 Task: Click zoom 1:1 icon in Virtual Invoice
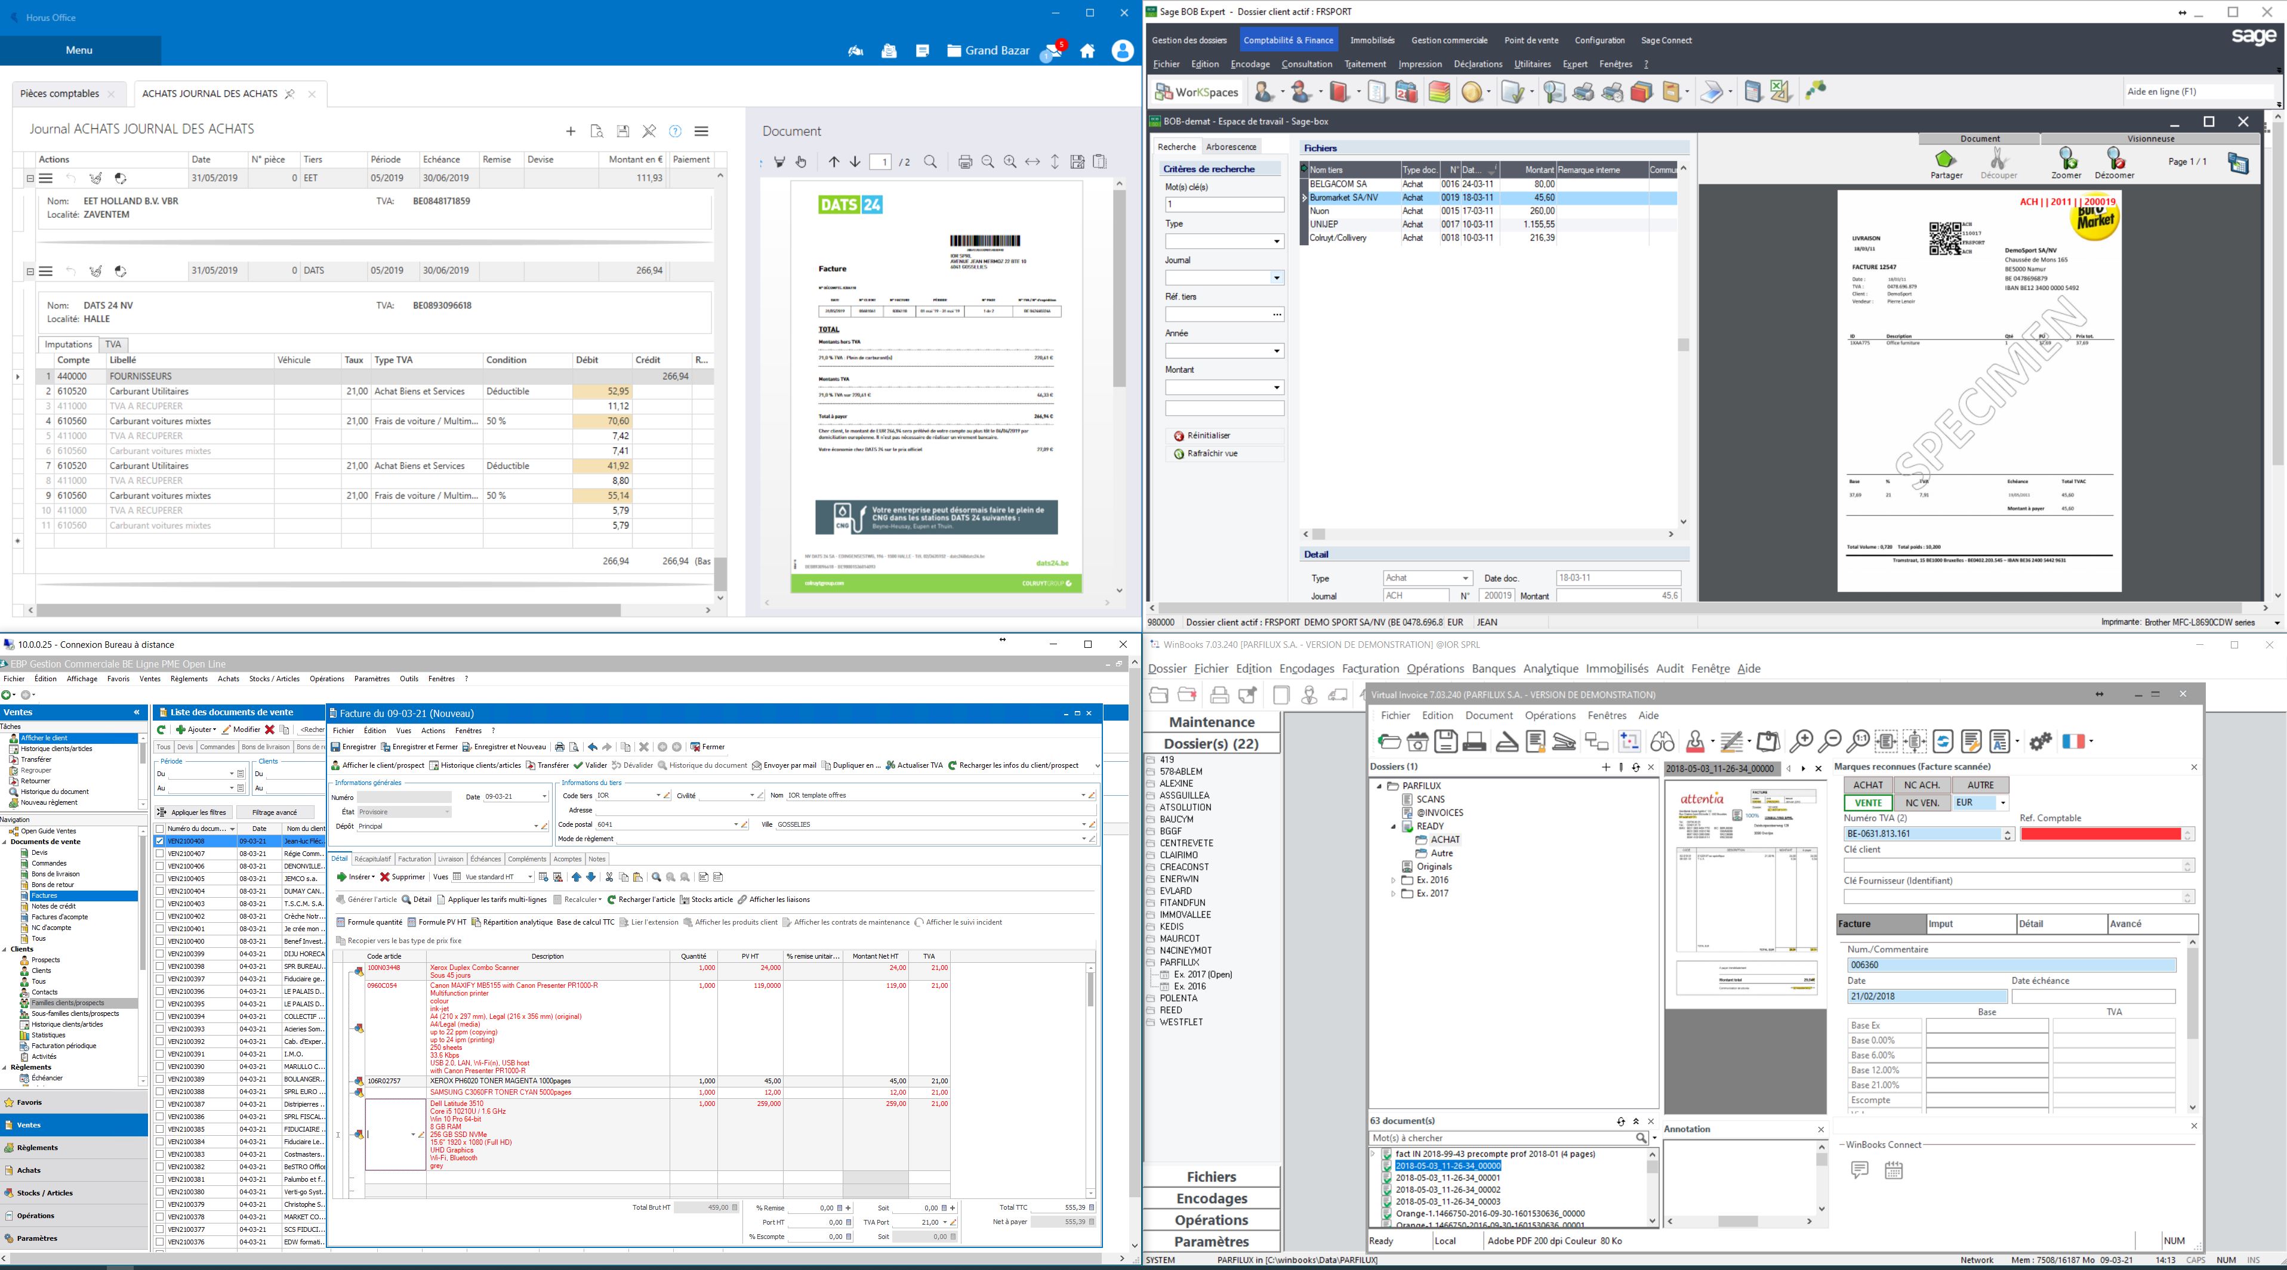pyautogui.click(x=1858, y=741)
